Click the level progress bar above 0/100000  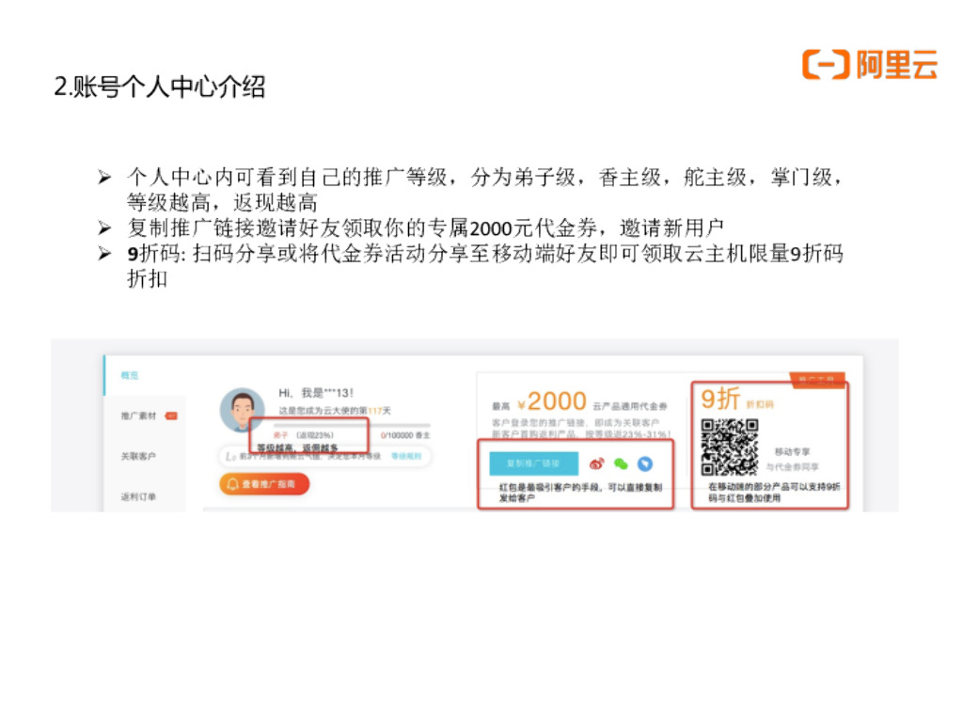pos(352,425)
